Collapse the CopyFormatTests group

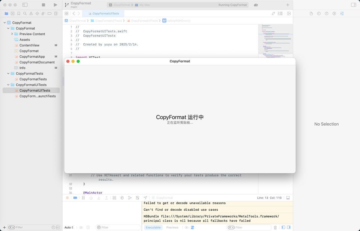click(x=8, y=74)
